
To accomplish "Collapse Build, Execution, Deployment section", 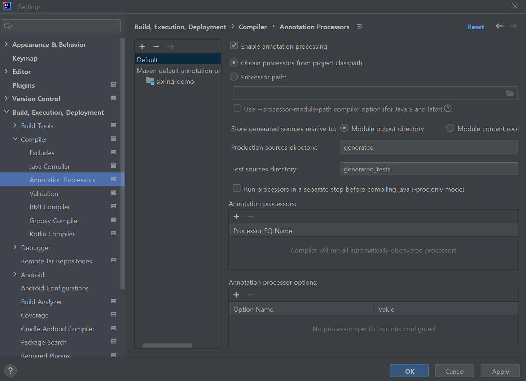I will (x=6, y=112).
